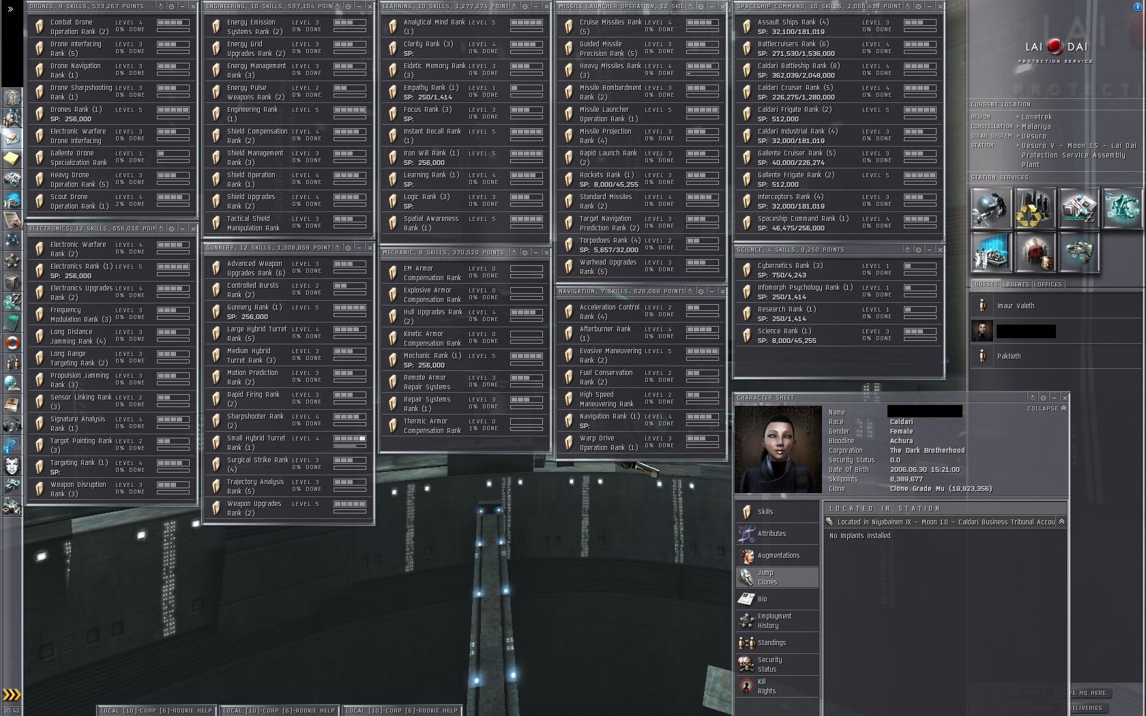Viewport: 1146px width, 716px height.
Task: Open Employment History in Character Sheet
Action: pos(778,621)
